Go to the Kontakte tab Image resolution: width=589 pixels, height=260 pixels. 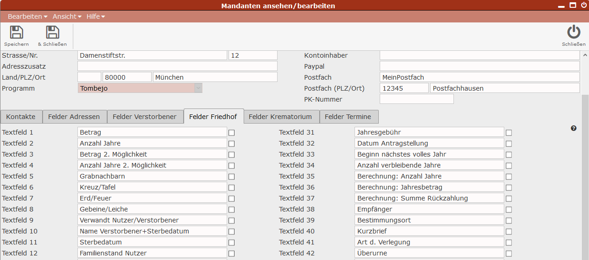point(21,117)
